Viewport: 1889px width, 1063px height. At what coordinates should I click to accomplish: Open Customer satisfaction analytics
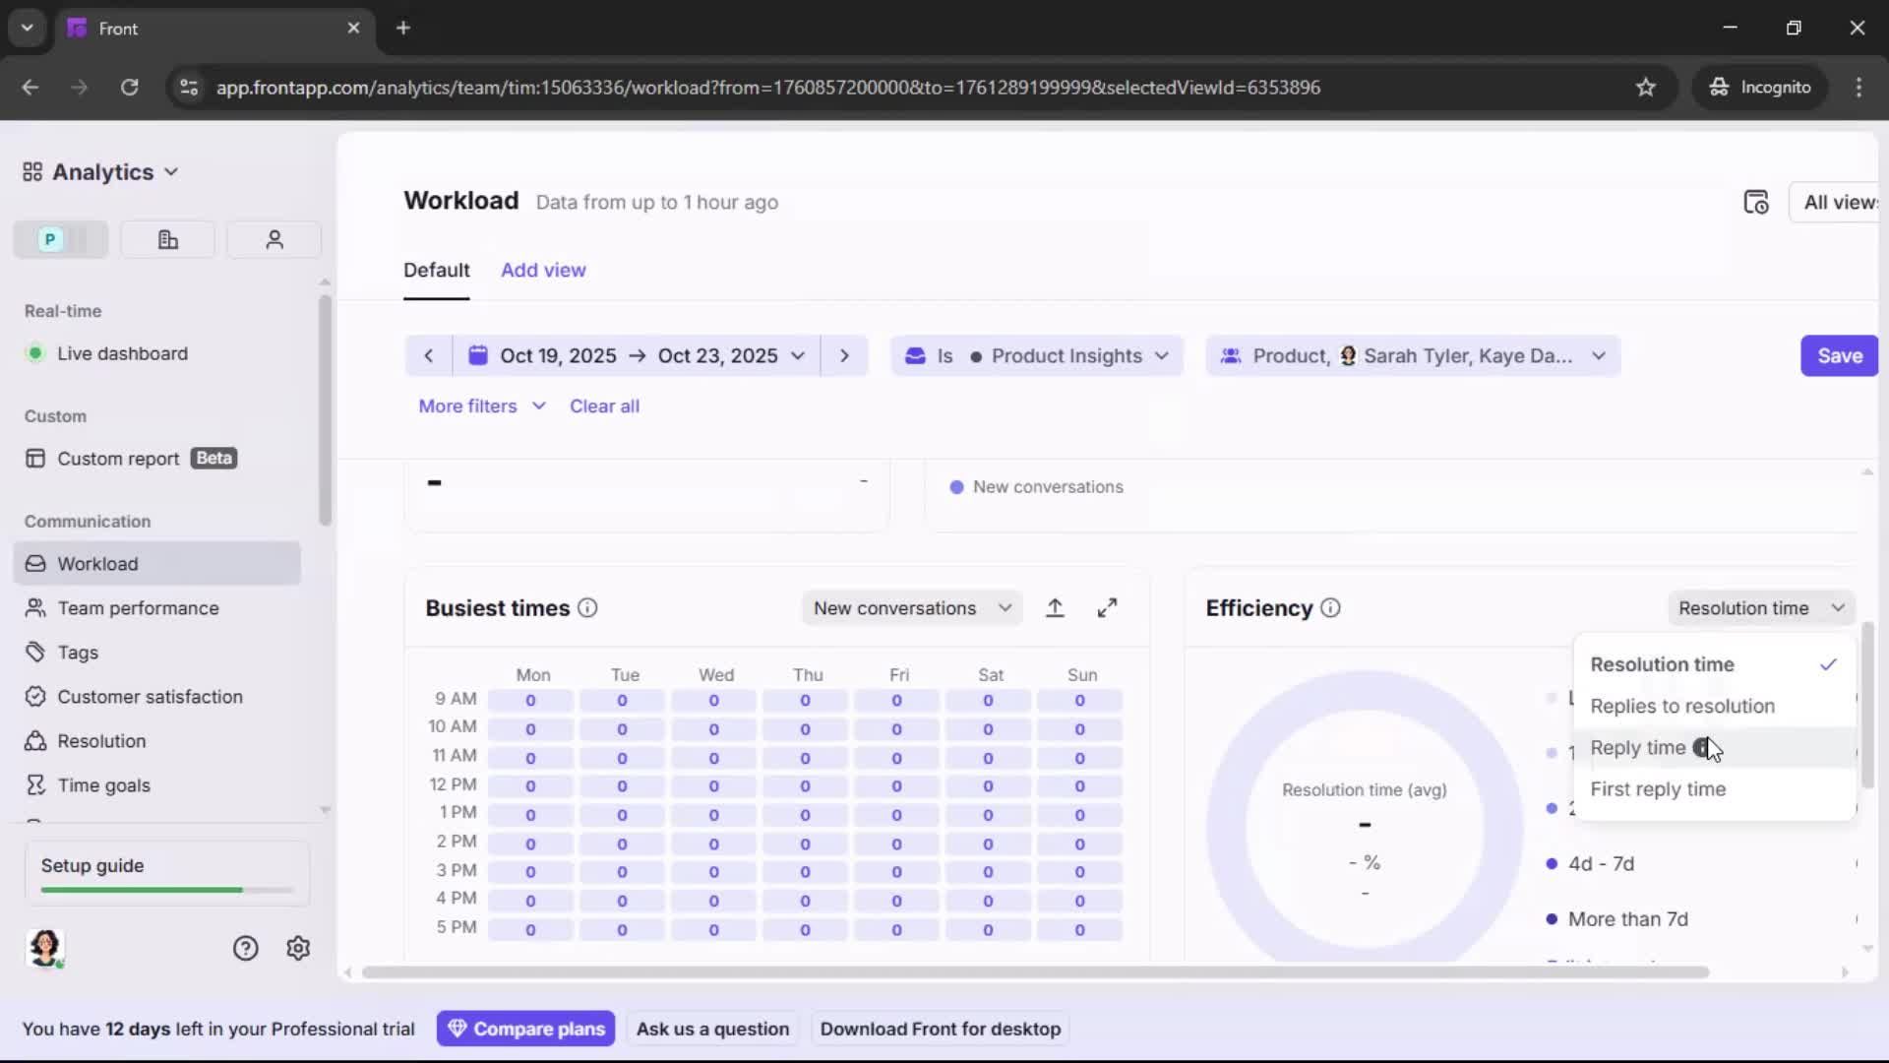click(150, 696)
